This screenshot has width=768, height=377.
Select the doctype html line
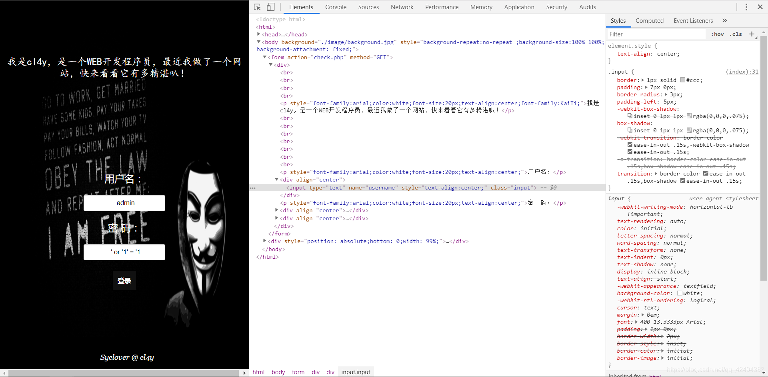click(280, 19)
